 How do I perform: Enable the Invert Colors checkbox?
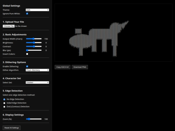click(27, 54)
